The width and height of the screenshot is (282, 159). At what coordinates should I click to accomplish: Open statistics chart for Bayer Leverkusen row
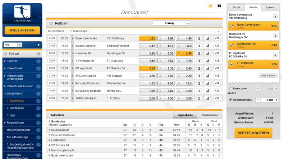pyautogui.click(x=208, y=38)
